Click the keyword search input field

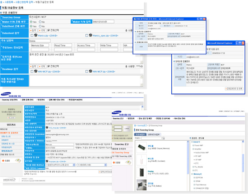151,138
